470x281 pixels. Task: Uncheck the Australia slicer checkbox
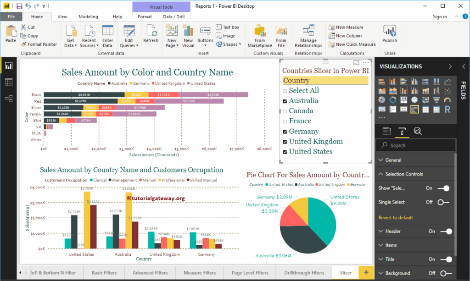tap(285, 101)
